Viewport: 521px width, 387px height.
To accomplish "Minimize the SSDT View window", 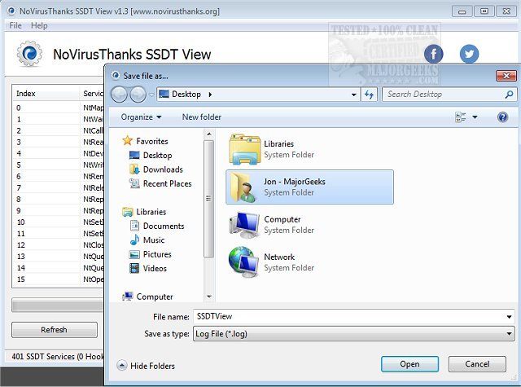I will coord(462,11).
